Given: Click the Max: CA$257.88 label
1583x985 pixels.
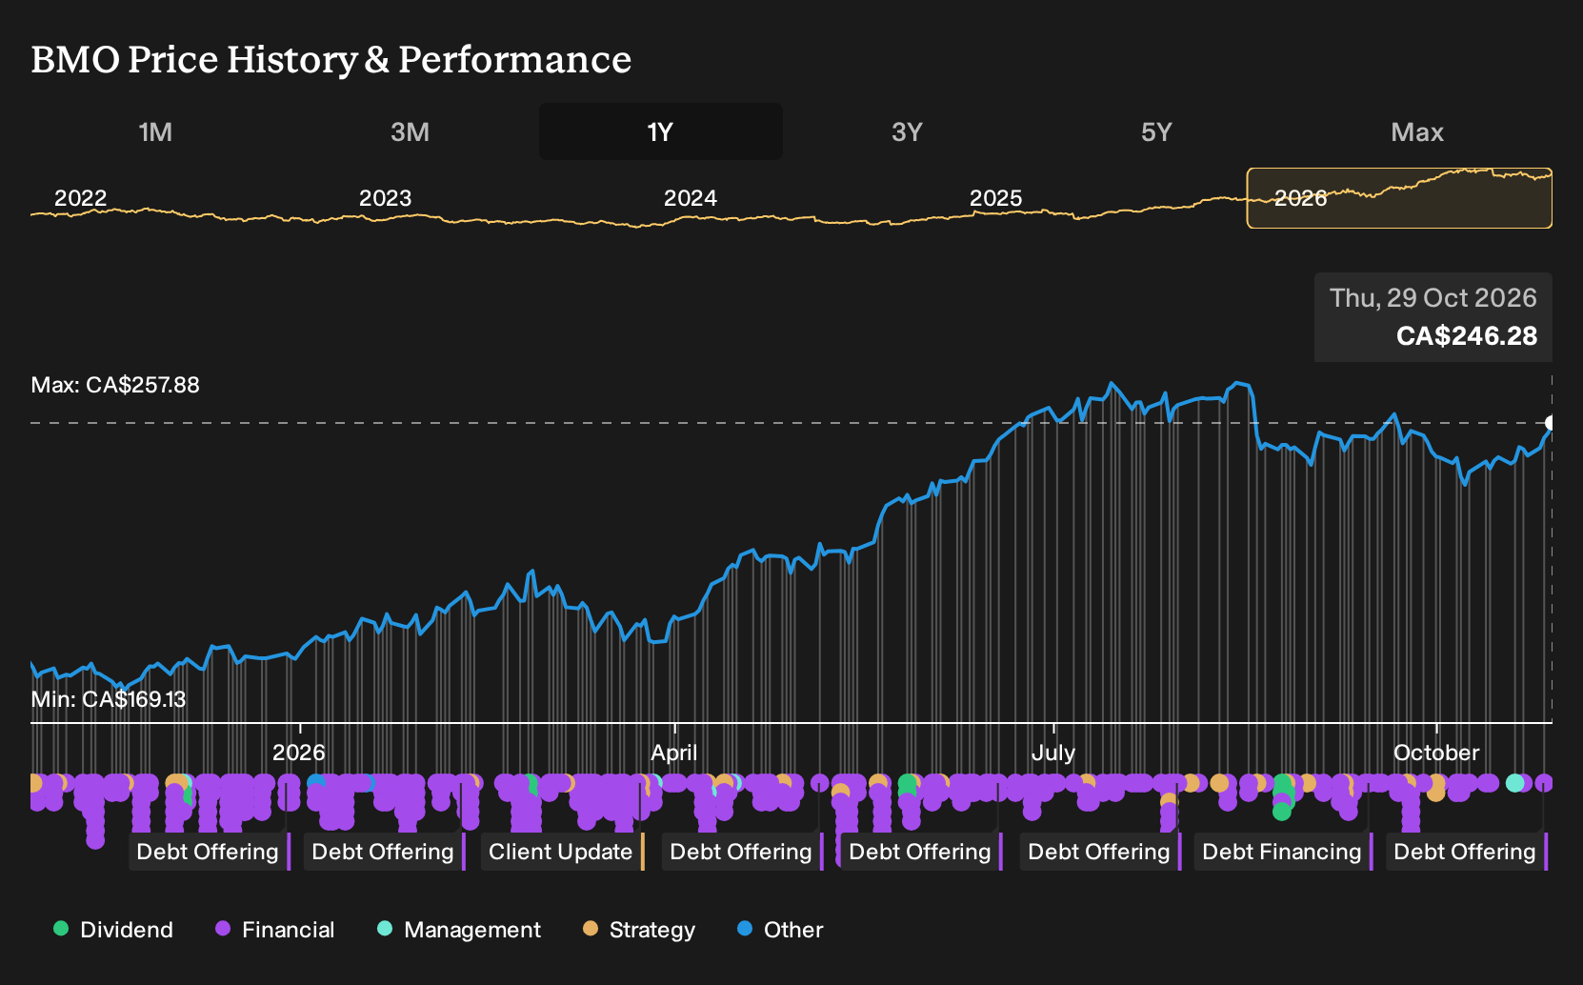Looking at the screenshot, I should pyautogui.click(x=115, y=385).
